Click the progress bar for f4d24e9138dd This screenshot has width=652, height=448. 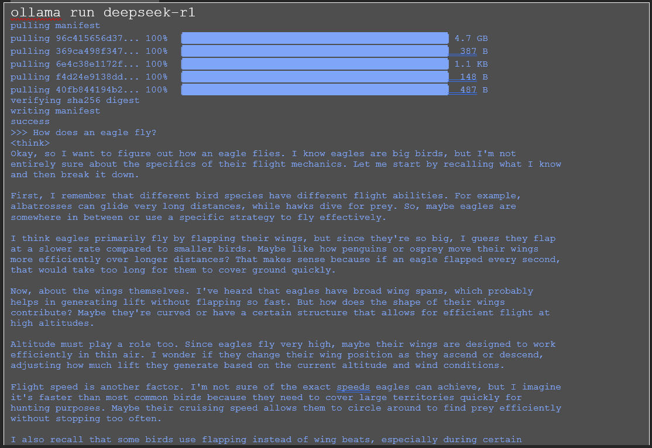(315, 77)
